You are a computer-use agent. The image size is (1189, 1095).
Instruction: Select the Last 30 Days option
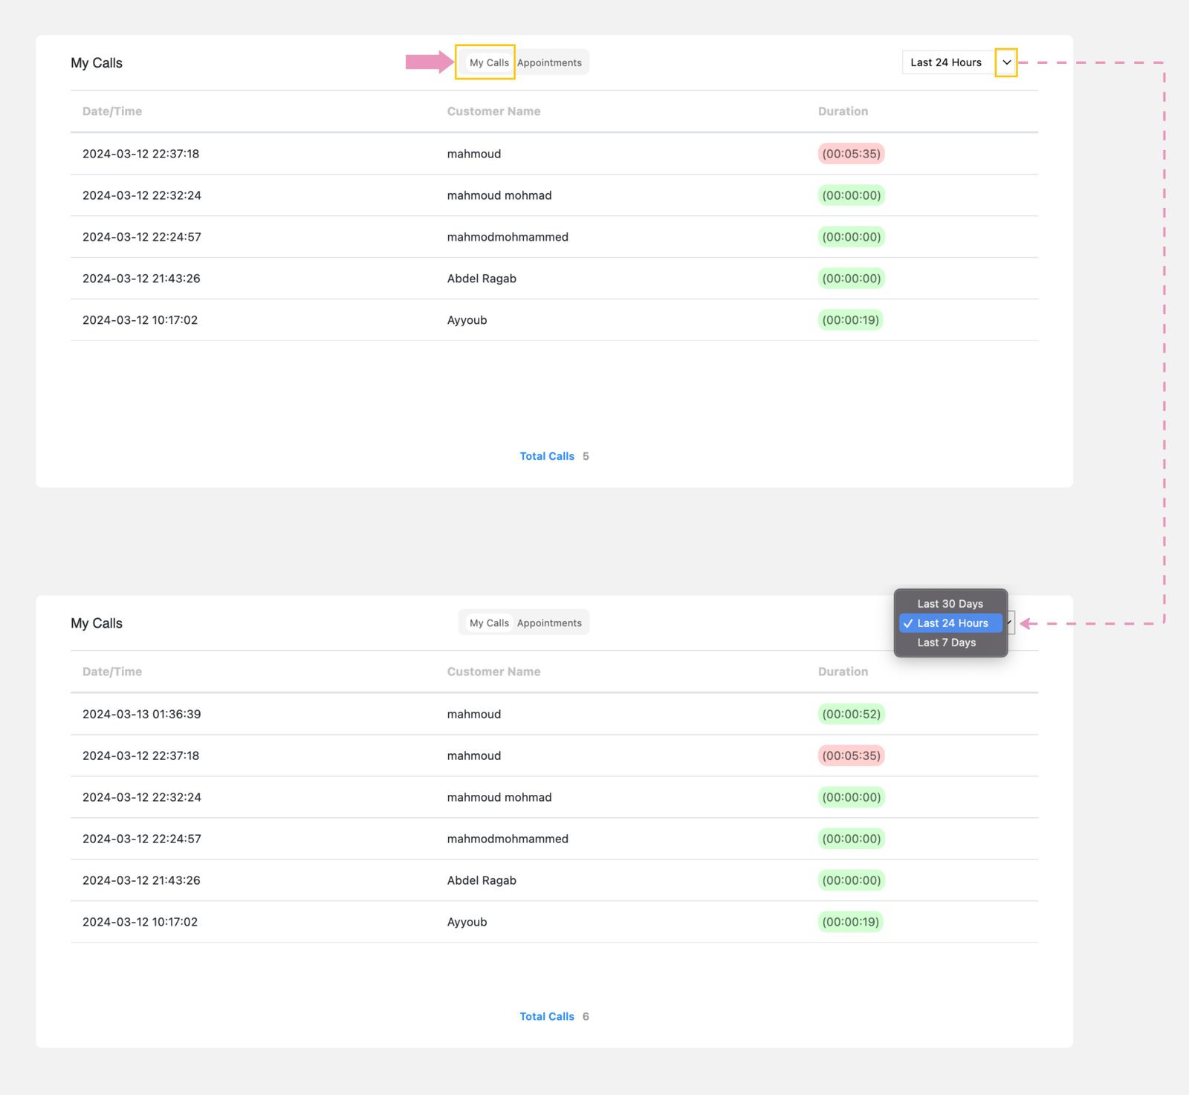coord(950,604)
